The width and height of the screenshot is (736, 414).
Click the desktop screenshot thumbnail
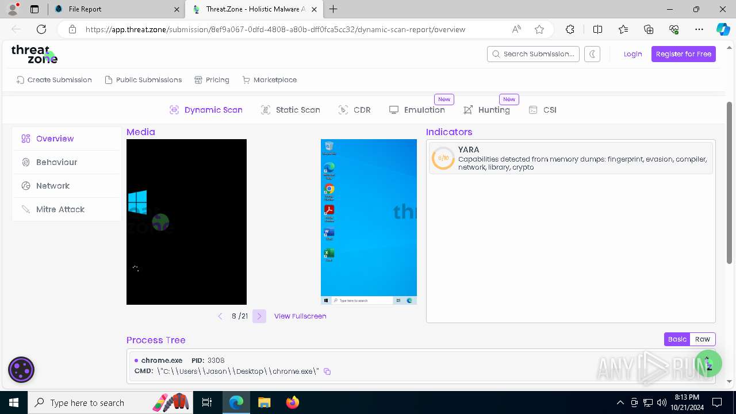(369, 222)
